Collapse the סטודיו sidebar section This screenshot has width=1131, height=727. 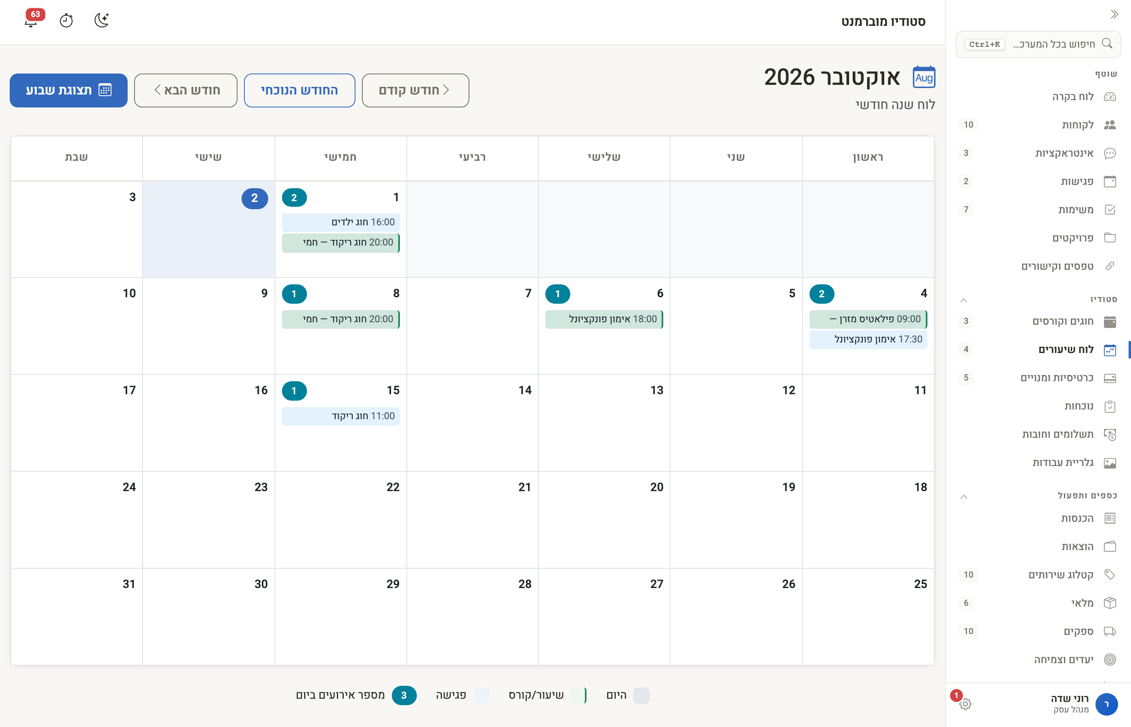(964, 300)
